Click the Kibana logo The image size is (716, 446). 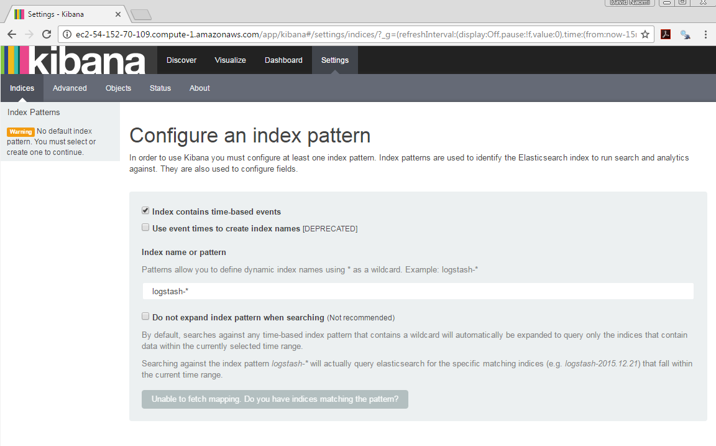73,60
